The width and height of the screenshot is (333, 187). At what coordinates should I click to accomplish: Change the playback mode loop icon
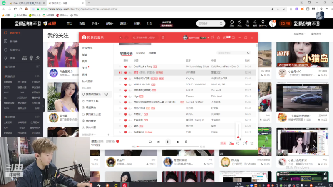[x=150, y=142]
